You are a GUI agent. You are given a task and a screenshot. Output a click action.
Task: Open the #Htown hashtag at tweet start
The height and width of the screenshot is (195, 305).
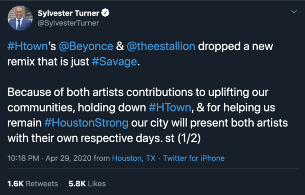[x=28, y=47]
